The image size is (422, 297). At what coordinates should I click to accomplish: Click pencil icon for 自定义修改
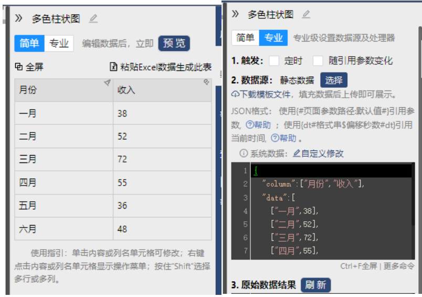pyautogui.click(x=297, y=153)
